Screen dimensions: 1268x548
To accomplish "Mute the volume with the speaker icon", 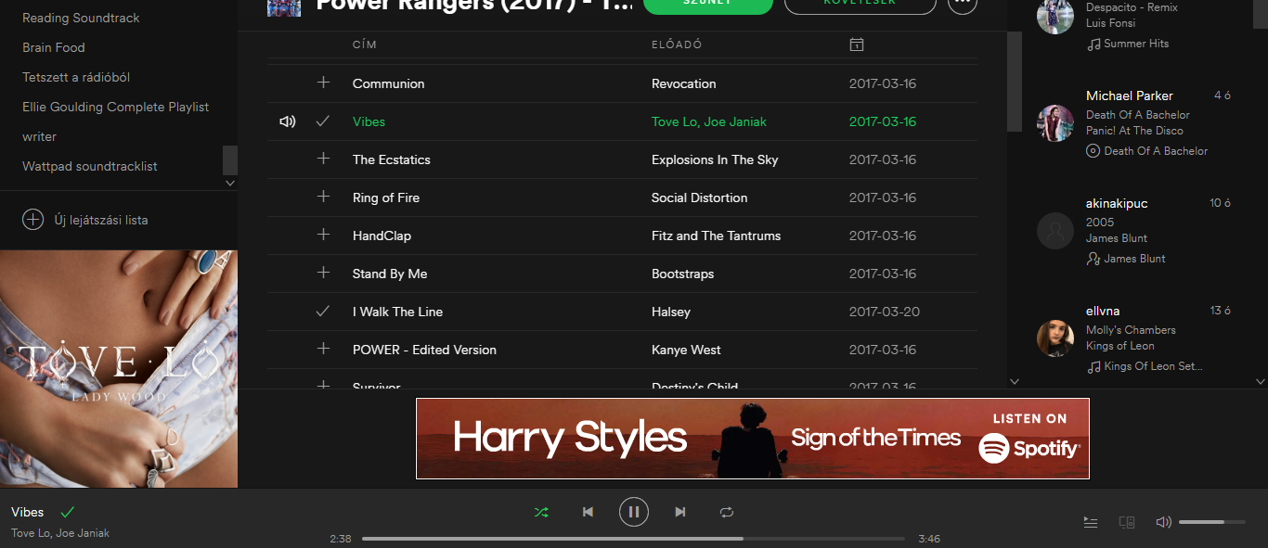I will coord(1163,522).
